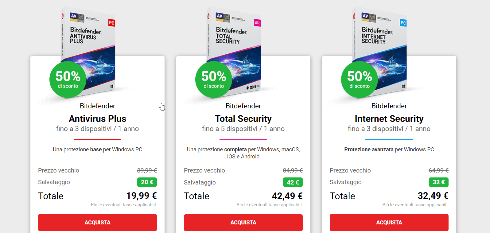Click the 50% discount badge on Antivirus Plus
490x233 pixels.
coord(68,80)
